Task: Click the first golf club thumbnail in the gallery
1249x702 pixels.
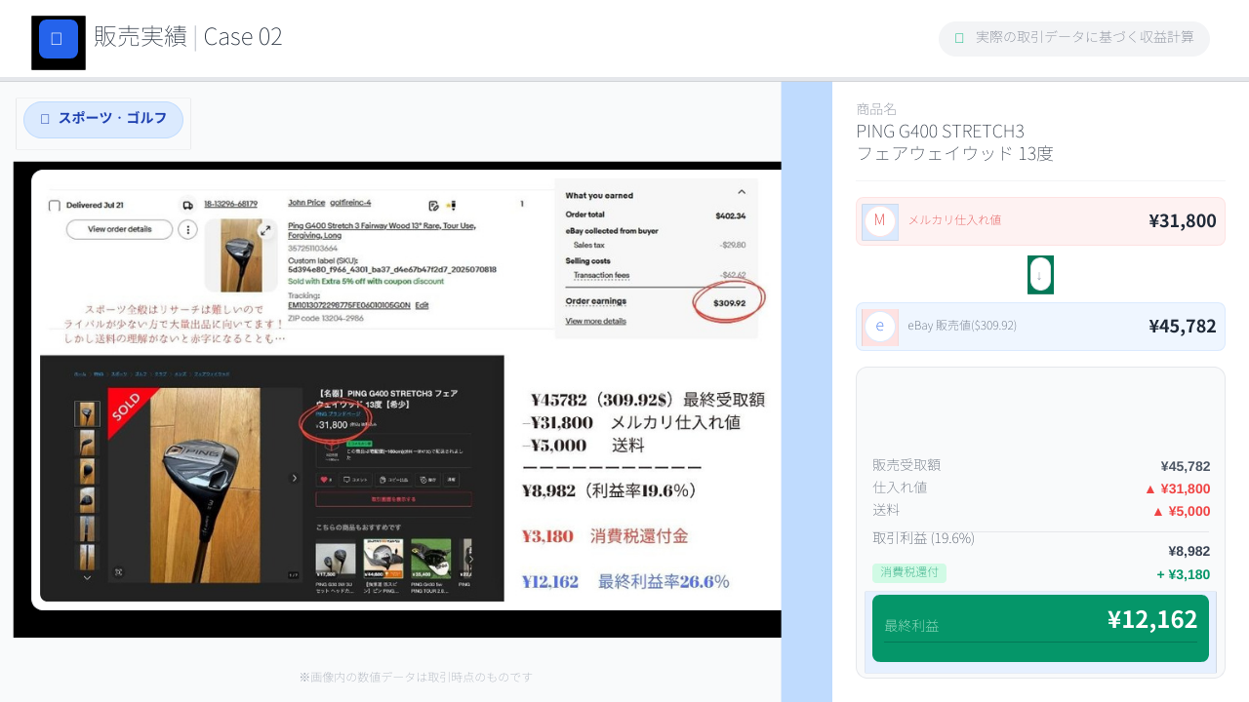Action: point(88,413)
